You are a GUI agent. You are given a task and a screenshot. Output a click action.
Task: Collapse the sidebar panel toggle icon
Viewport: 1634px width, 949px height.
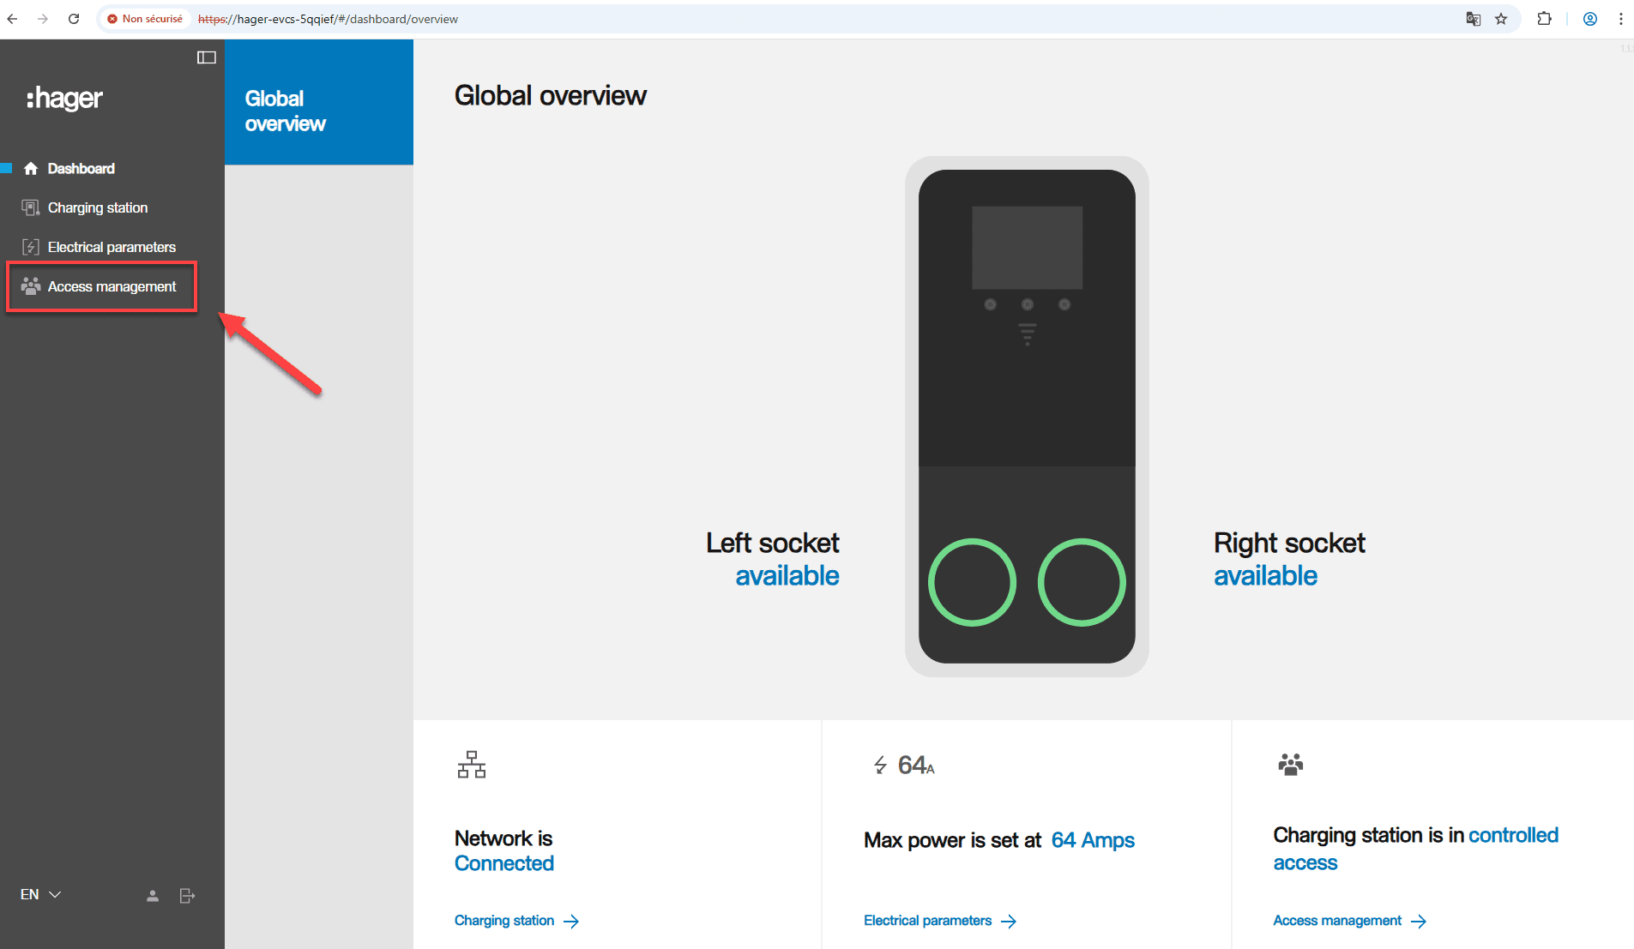(206, 57)
